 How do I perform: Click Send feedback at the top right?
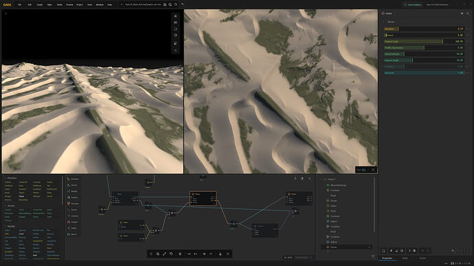click(x=413, y=5)
